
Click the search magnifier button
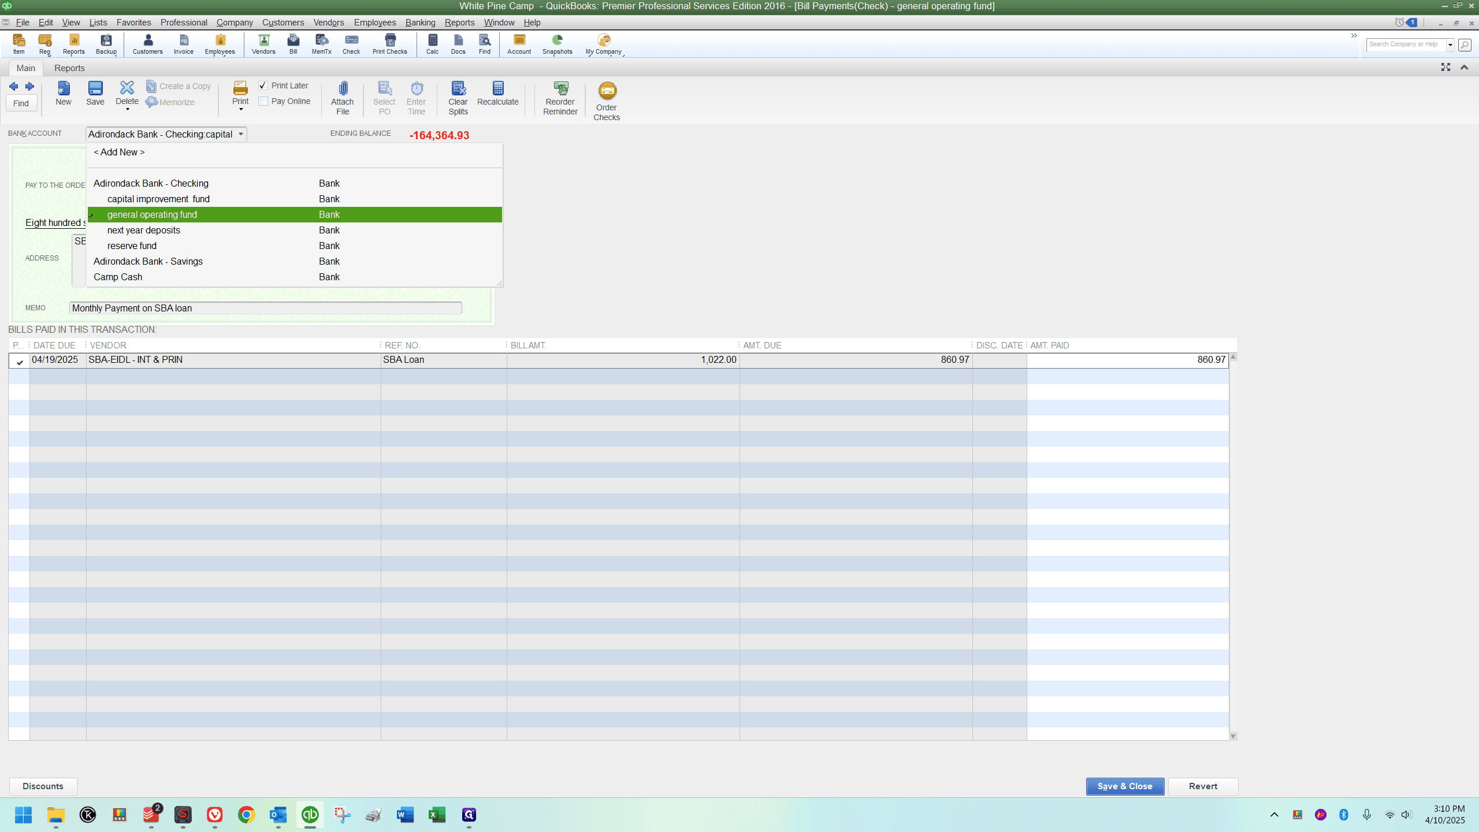tap(1465, 44)
